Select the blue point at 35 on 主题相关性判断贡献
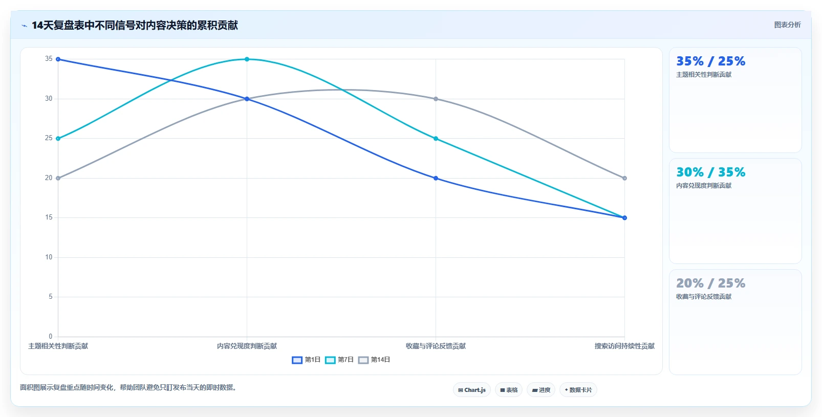This screenshot has width=822, height=417. coord(58,59)
